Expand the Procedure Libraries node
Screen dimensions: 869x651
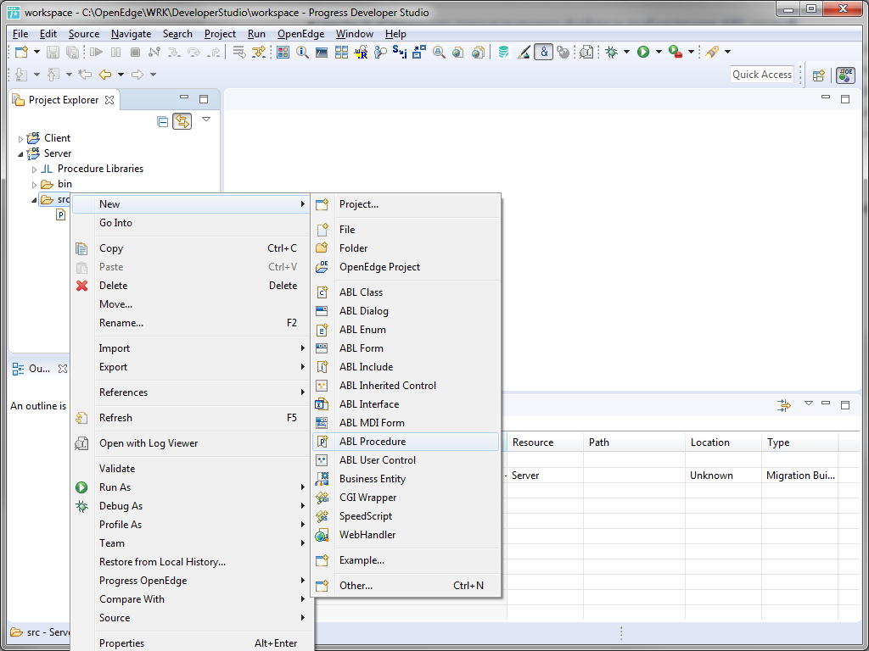pyautogui.click(x=34, y=170)
